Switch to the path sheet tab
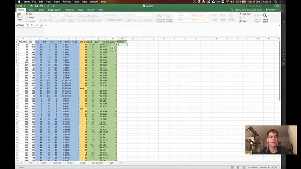 pyautogui.click(x=111, y=163)
